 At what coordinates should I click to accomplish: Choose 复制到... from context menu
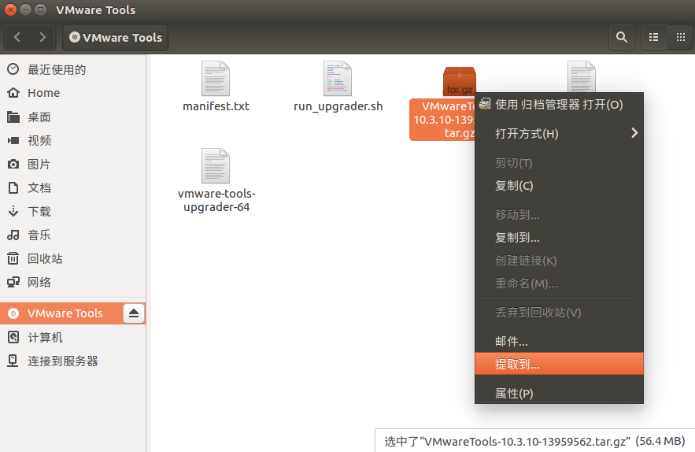point(559,238)
